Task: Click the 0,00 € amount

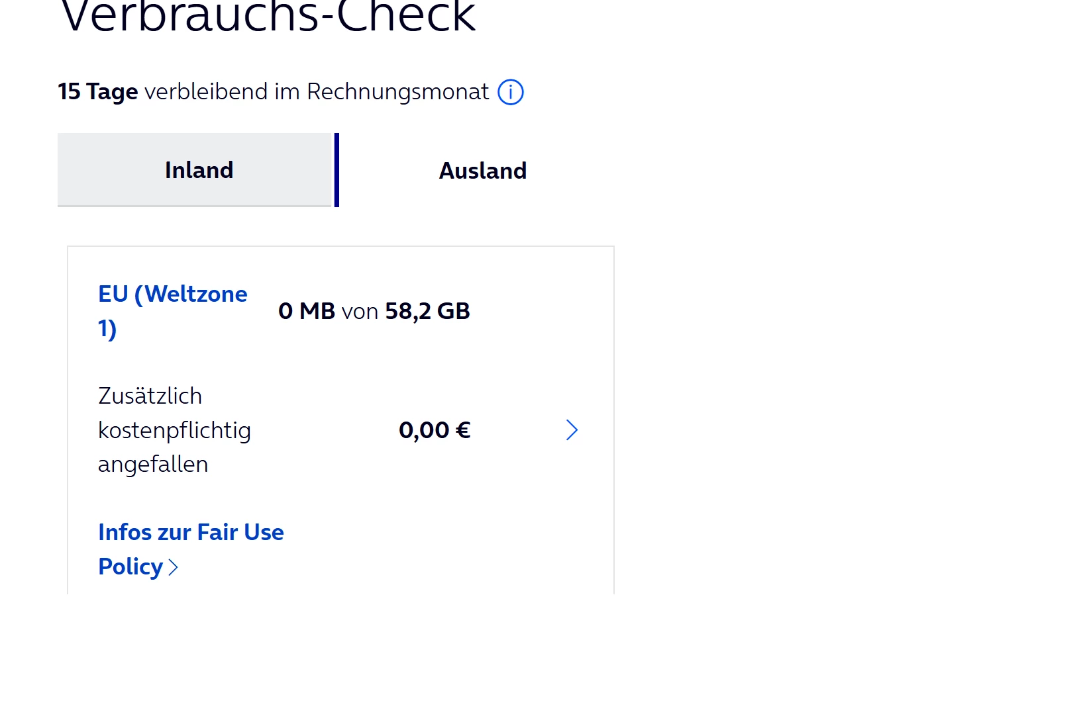Action: (x=435, y=430)
